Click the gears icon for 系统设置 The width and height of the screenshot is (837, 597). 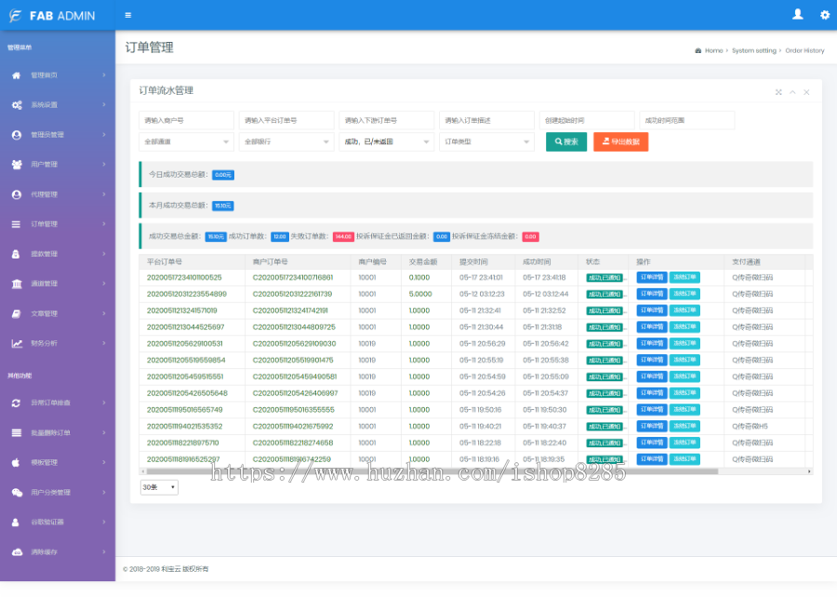(x=17, y=105)
